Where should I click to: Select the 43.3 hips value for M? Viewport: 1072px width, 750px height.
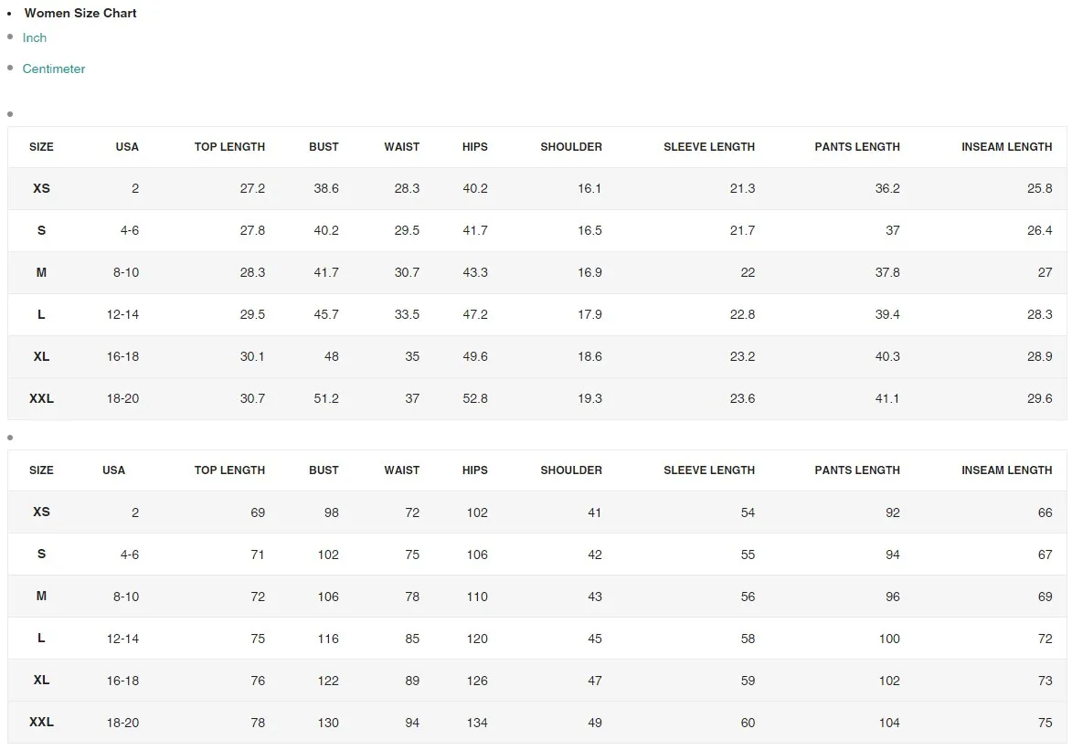pyautogui.click(x=475, y=272)
